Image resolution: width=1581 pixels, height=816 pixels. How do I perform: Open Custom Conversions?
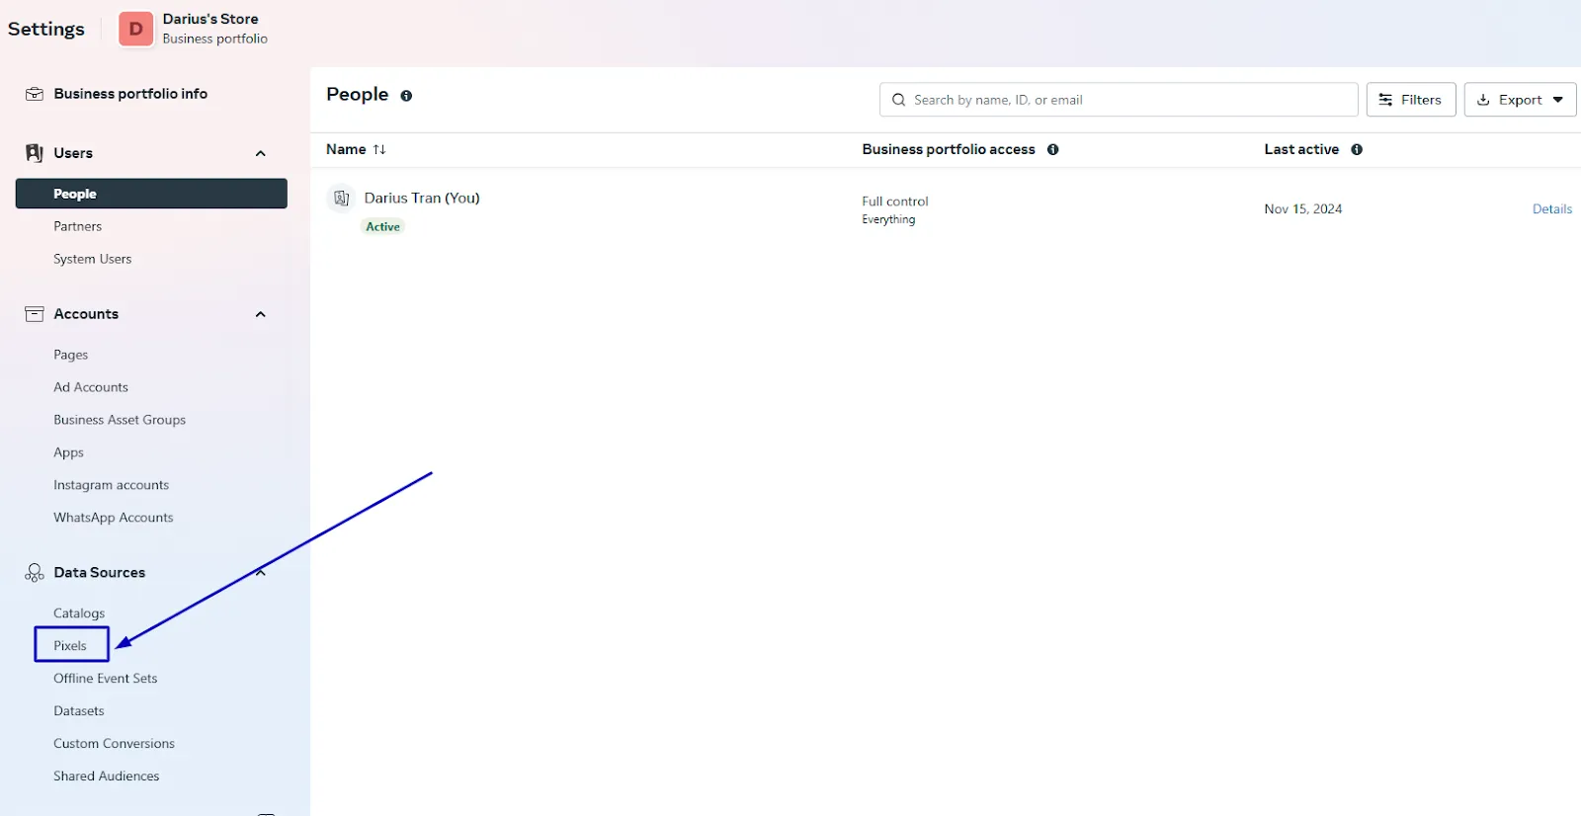(115, 744)
